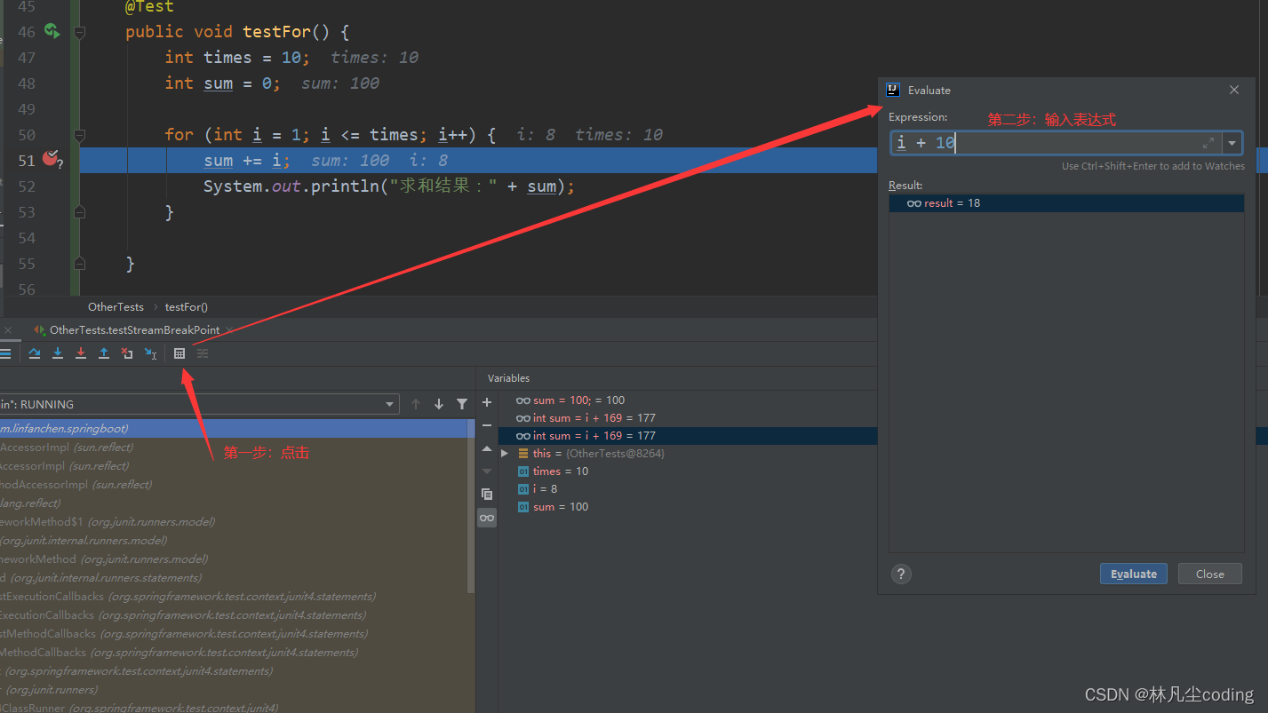Select next frame with down arrow
This screenshot has height=713, width=1268.
pyautogui.click(x=439, y=404)
